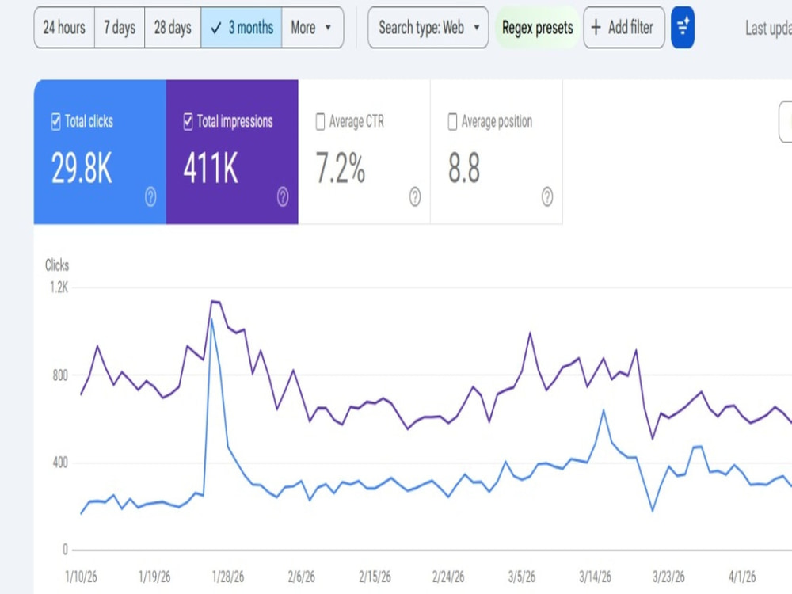Click the 3/14/26 date label

coord(595,577)
